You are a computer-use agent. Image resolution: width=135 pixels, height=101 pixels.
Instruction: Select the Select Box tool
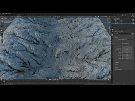tap(2, 21)
